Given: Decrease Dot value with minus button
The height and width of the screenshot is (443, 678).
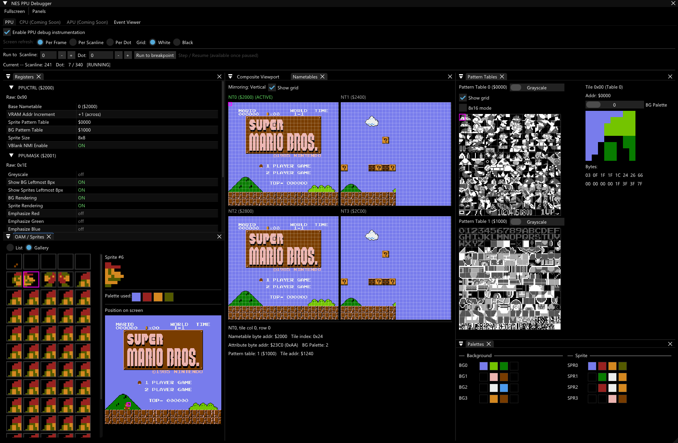Looking at the screenshot, I should 118,55.
